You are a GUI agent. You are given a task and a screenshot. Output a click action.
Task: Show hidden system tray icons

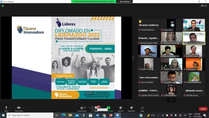click(x=158, y=115)
